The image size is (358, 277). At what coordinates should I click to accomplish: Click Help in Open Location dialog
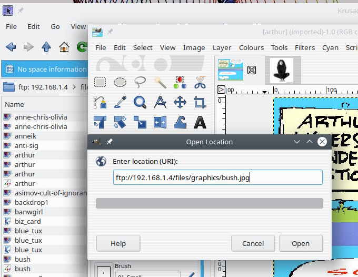[118, 243]
